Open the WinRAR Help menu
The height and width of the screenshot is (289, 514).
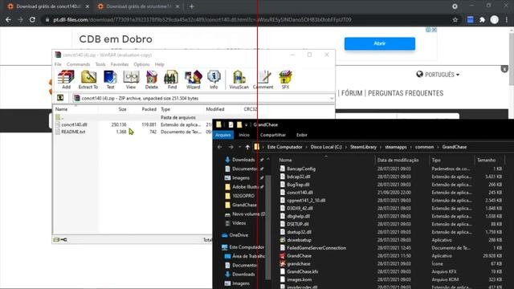(x=159, y=64)
